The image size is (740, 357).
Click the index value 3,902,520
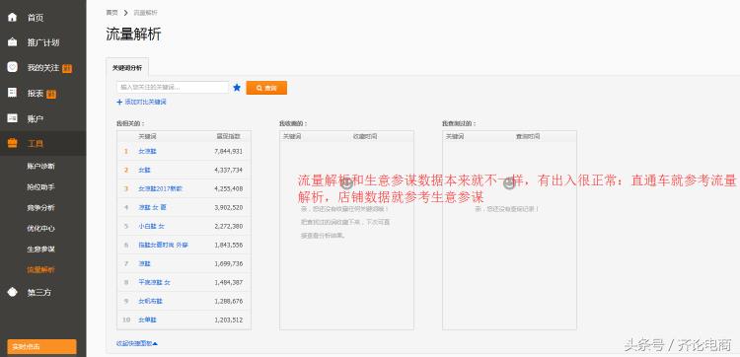point(229,207)
